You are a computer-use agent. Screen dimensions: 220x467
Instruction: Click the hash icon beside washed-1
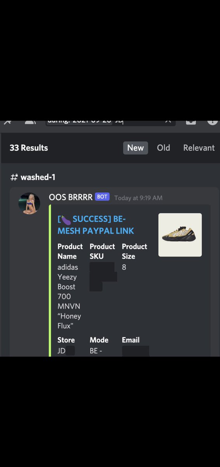pyautogui.click(x=14, y=177)
